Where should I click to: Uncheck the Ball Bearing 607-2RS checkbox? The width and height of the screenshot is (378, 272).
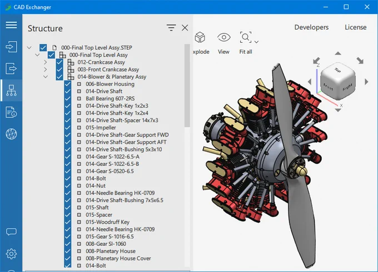click(x=68, y=98)
